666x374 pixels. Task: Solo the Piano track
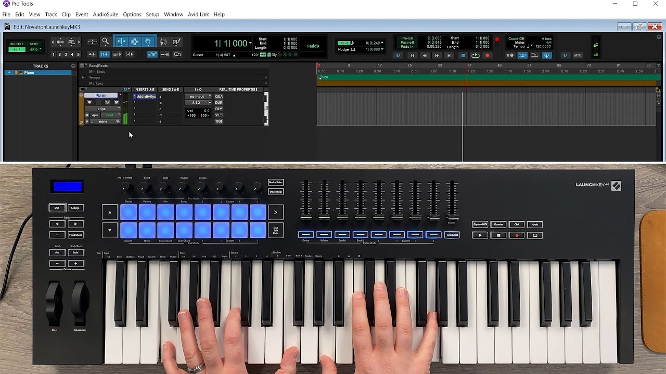click(107, 103)
